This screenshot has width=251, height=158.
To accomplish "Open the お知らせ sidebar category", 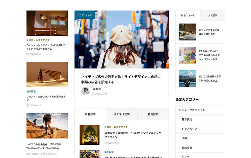I will [x=200, y=148].
